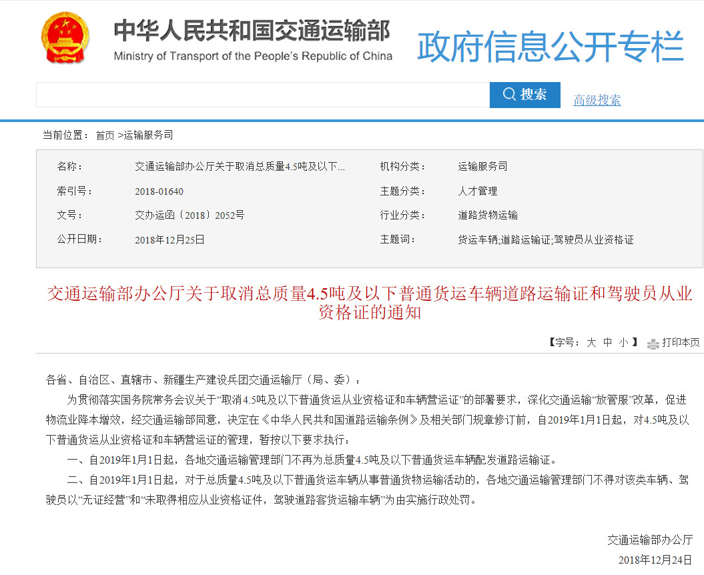
Task: Click salutation line 各省、自治区、直辖市
Action: pyautogui.click(x=203, y=380)
